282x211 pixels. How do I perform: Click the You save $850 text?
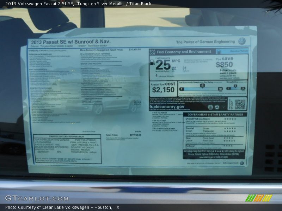(225, 62)
